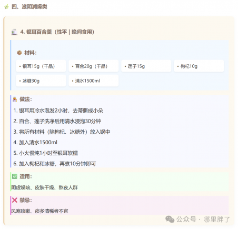Click the recipe title 4. 银耳百合羹
The height and width of the screenshot is (229, 238).
[x=36, y=32]
